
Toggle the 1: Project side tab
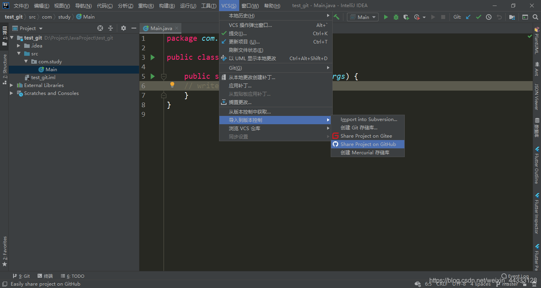(4, 36)
